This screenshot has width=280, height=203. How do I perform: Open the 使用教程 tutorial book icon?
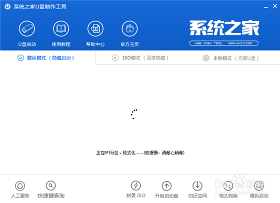61,28
